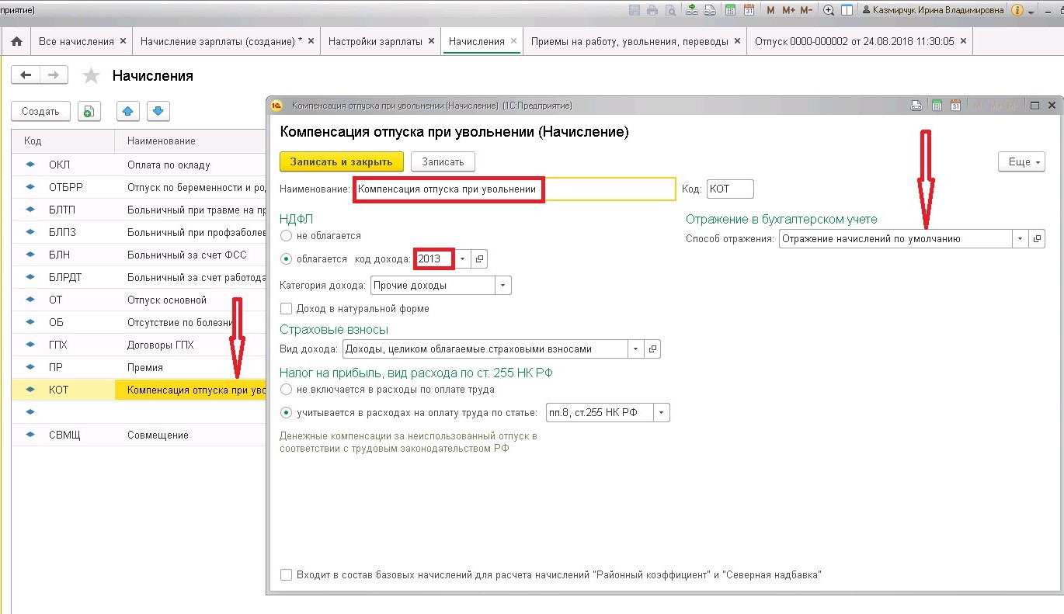Expand the Вид дохода страховые взносы dropdown
1064x614 pixels.
(636, 349)
